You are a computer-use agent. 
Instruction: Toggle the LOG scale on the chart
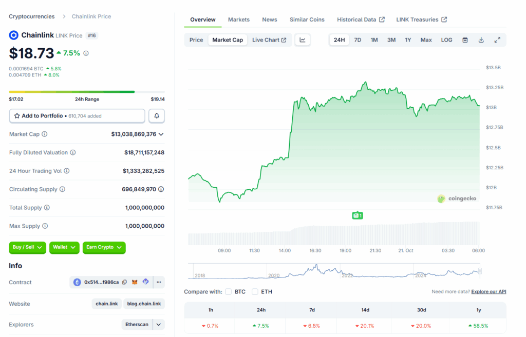coord(446,40)
